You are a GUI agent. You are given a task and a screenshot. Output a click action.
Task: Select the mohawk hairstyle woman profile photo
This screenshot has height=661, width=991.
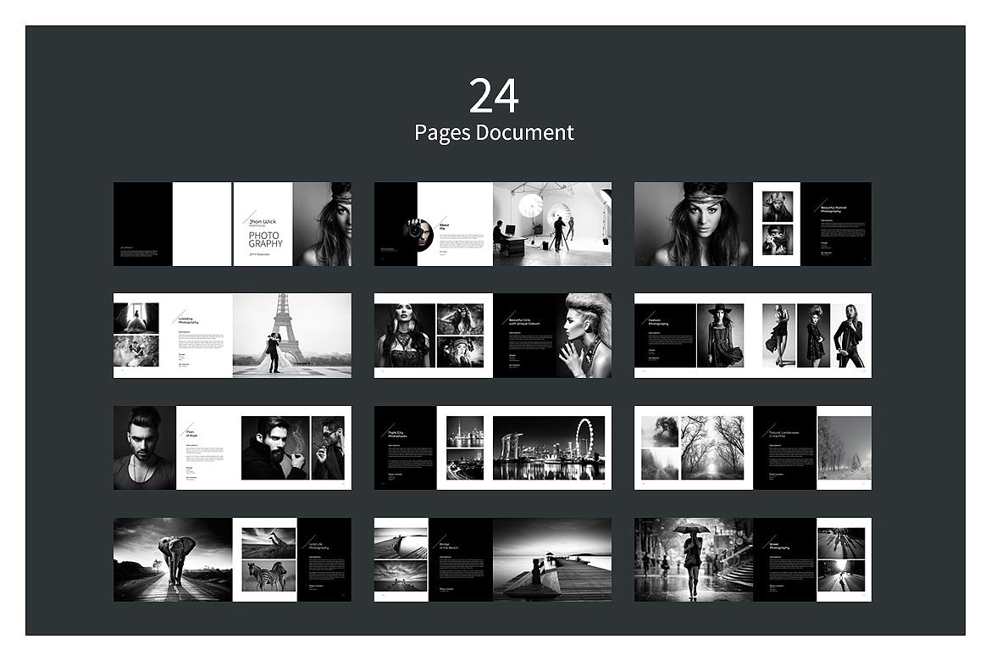[583, 336]
